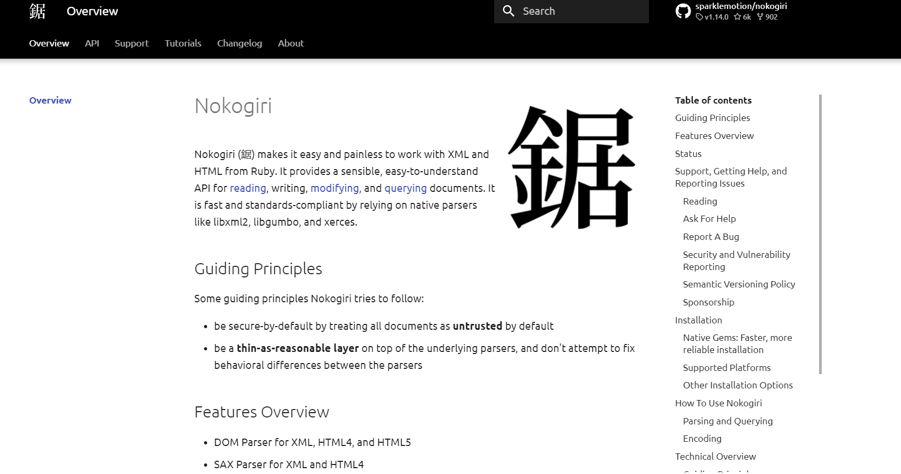Click the Table of contents heading
This screenshot has height=474, width=901.
713,100
